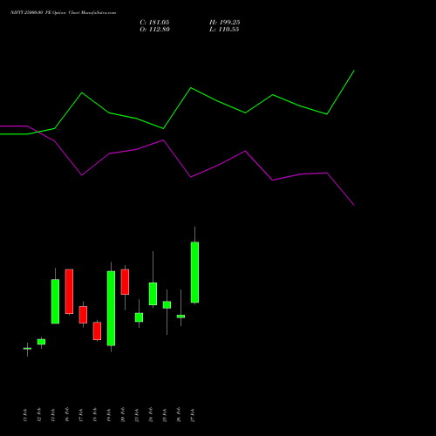Click the purple indicator line's lowest end point
436x436 pixels.
tap(354, 205)
